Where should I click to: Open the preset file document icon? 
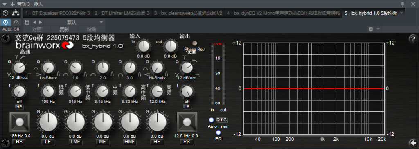pos(27,22)
